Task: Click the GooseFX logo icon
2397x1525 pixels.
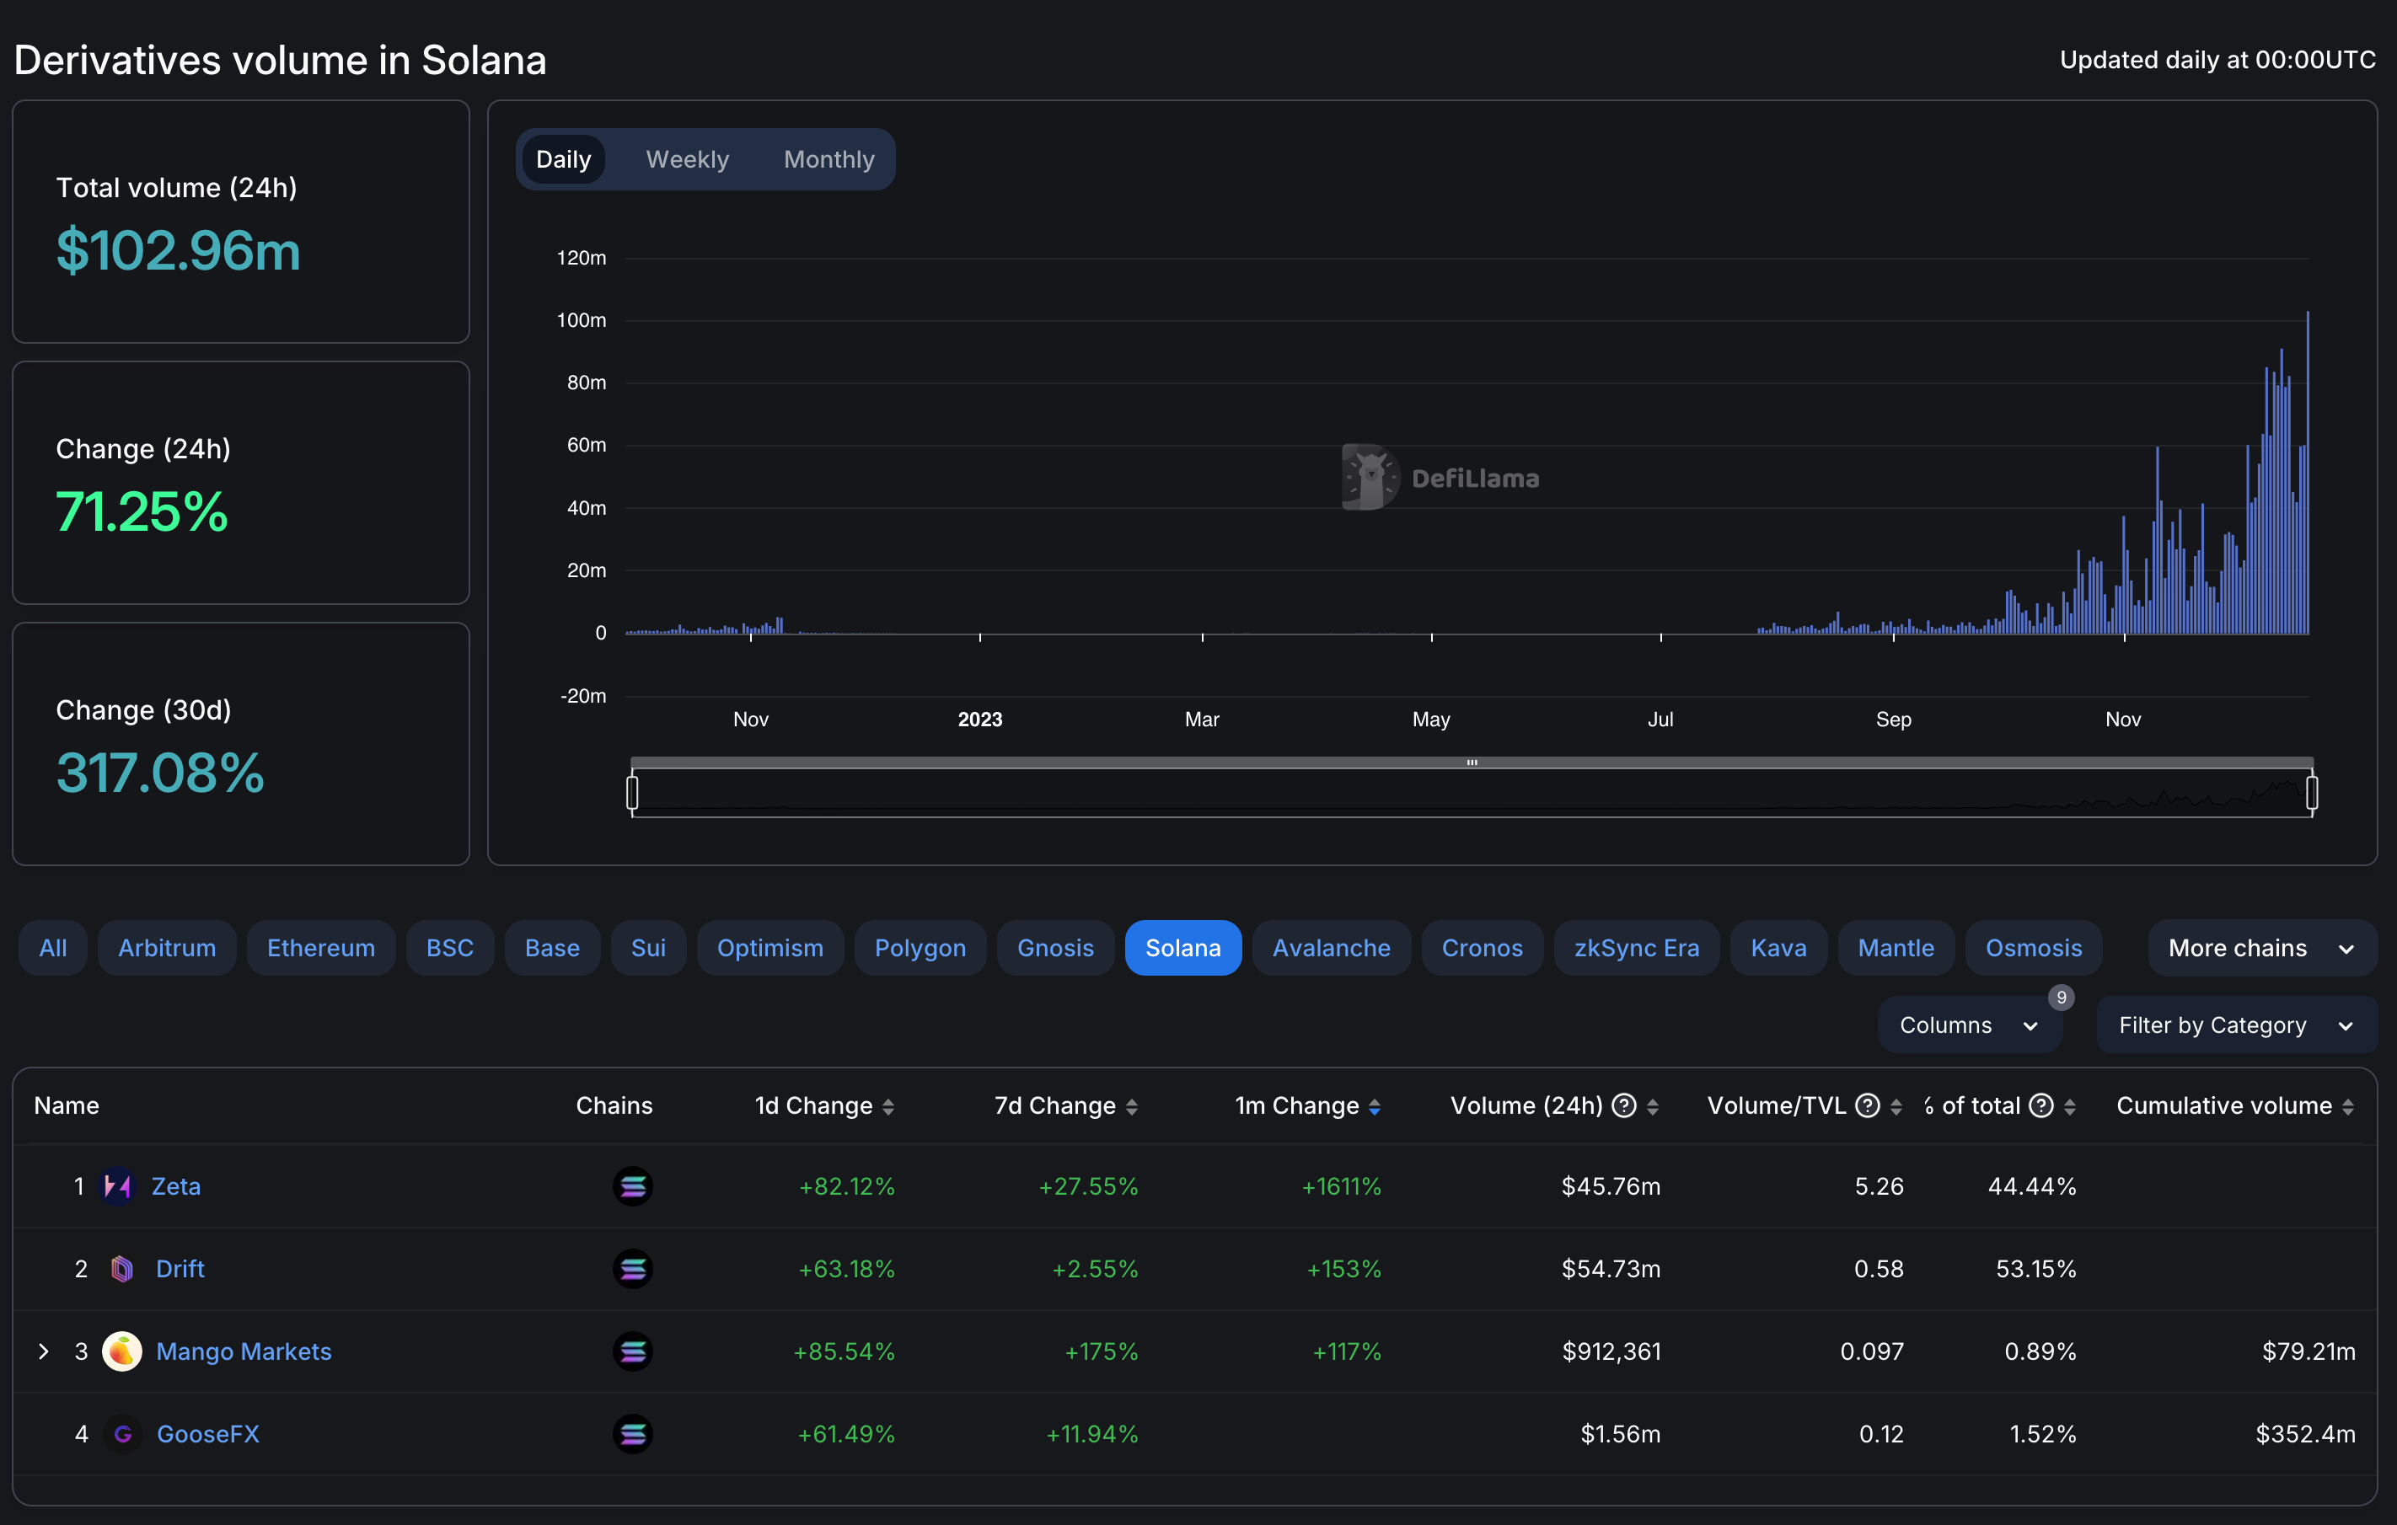Action: (122, 1433)
